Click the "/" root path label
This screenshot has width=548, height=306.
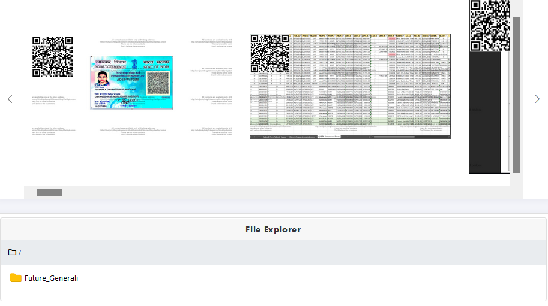click(20, 252)
